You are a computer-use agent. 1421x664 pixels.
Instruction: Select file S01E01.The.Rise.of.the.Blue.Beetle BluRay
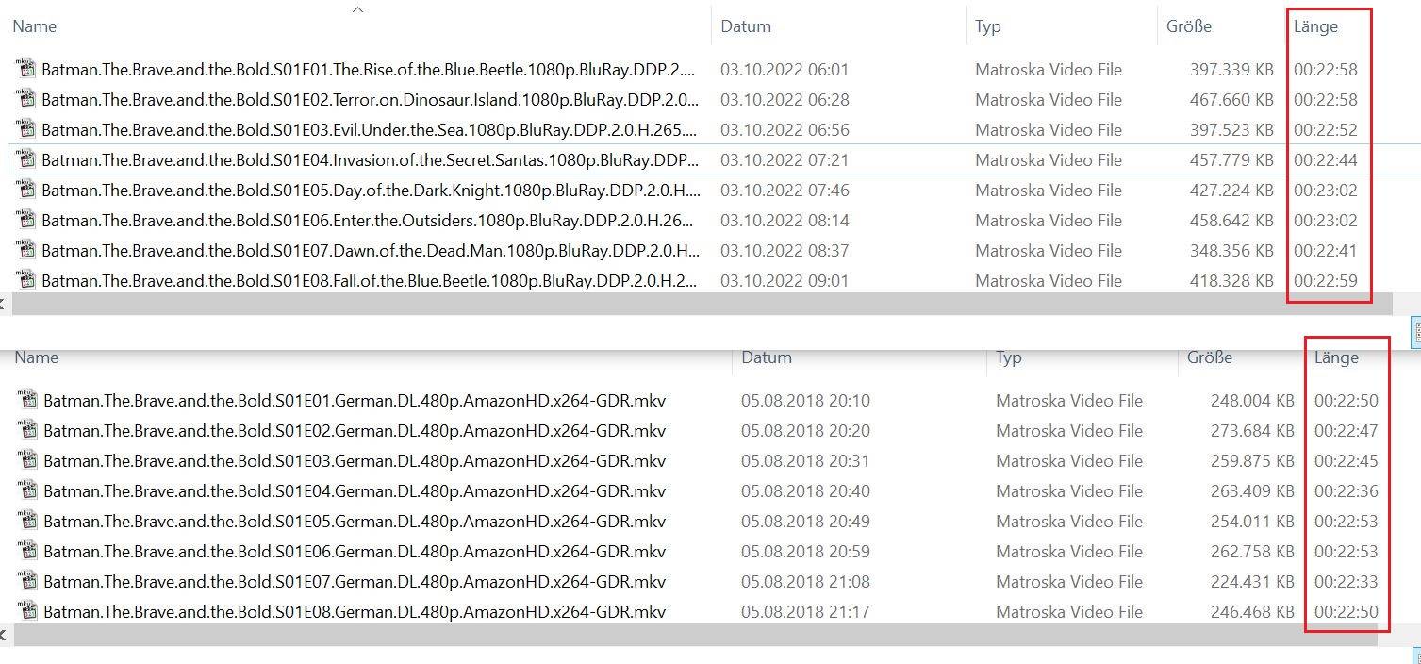pos(370,69)
